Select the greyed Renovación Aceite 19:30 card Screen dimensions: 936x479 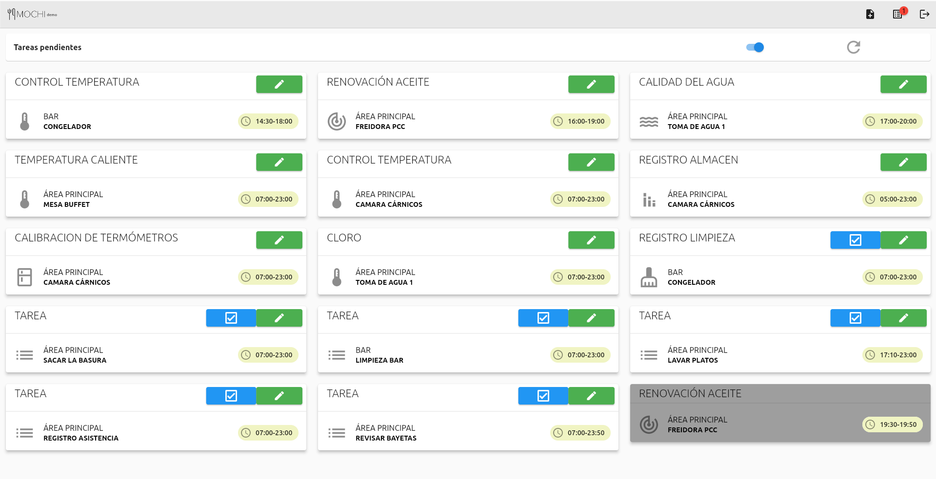coord(779,413)
